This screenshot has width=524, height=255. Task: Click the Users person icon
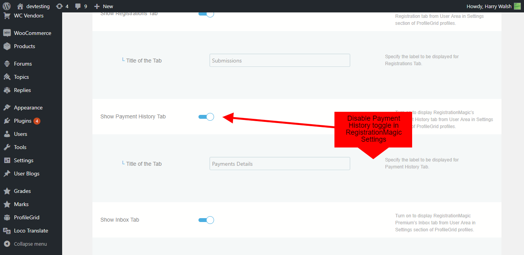[7, 134]
